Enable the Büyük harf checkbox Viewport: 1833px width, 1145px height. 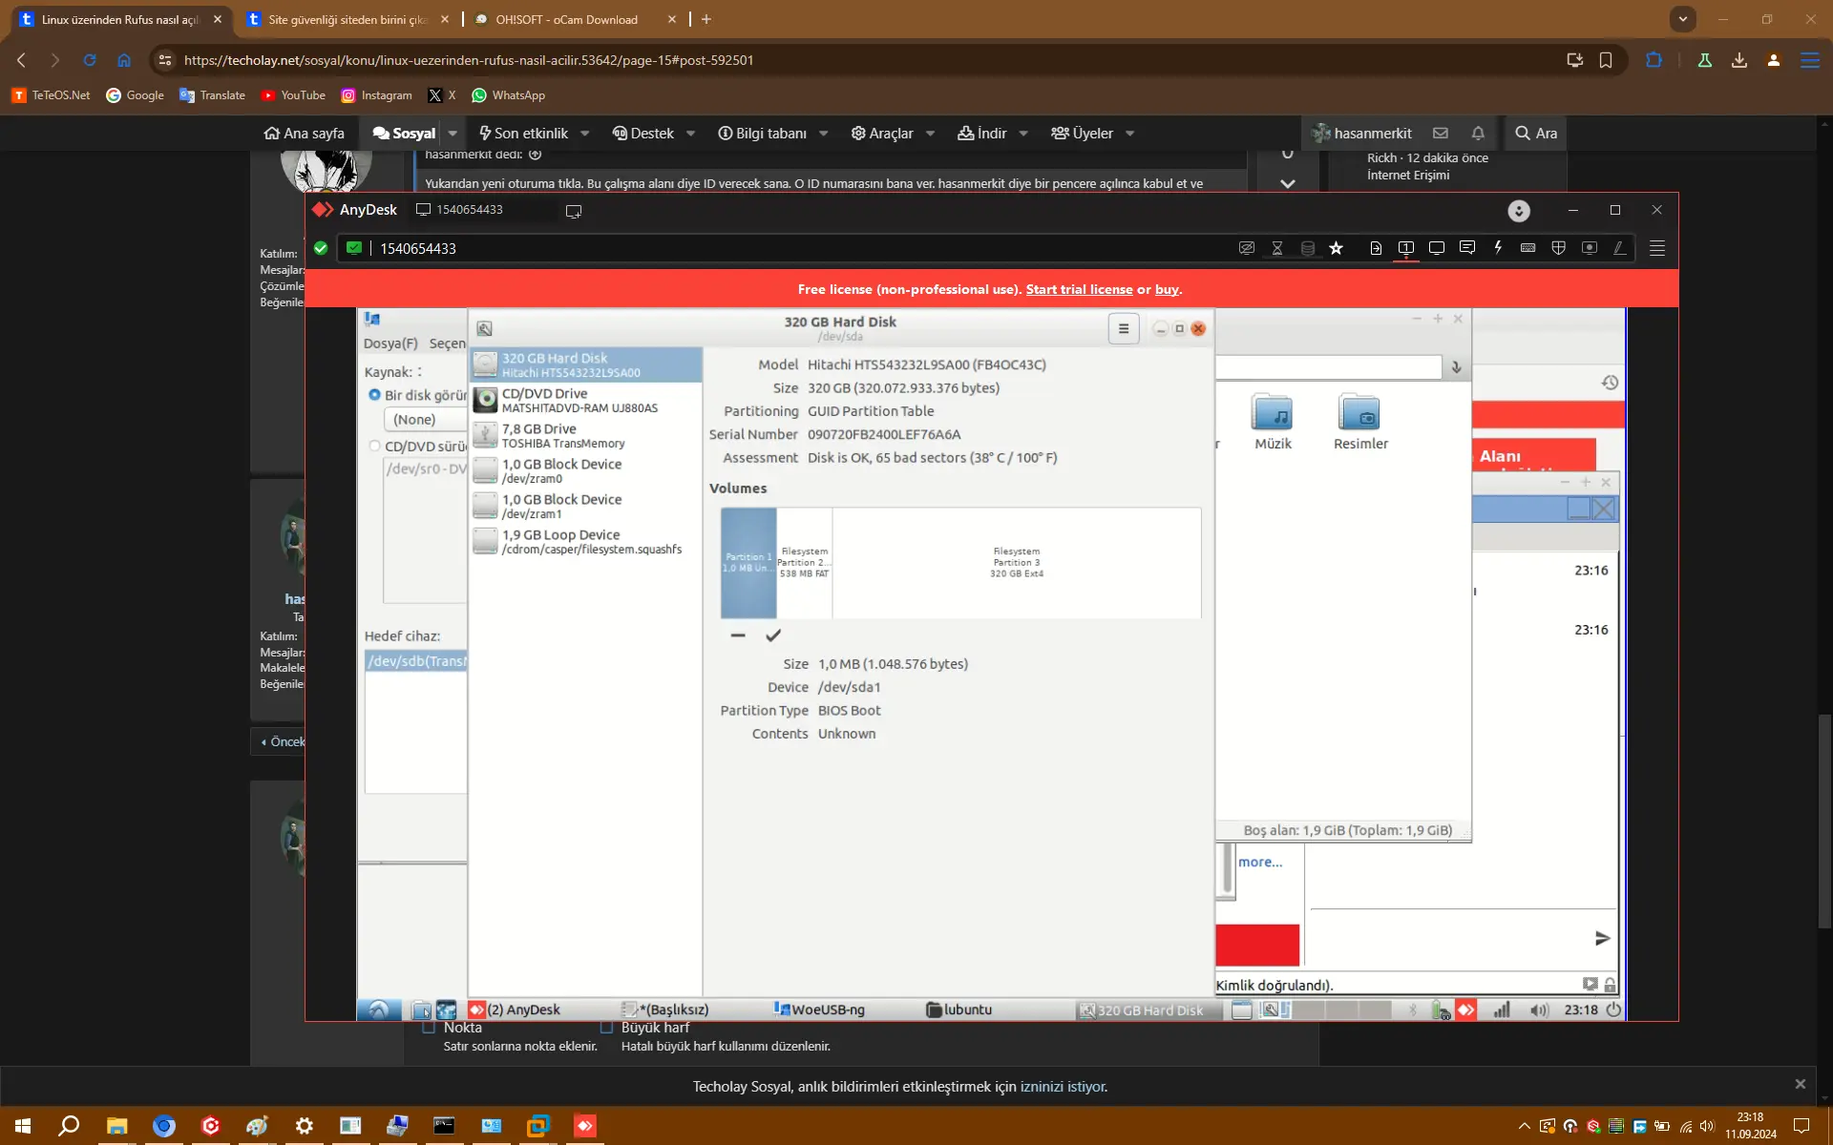point(606,1028)
